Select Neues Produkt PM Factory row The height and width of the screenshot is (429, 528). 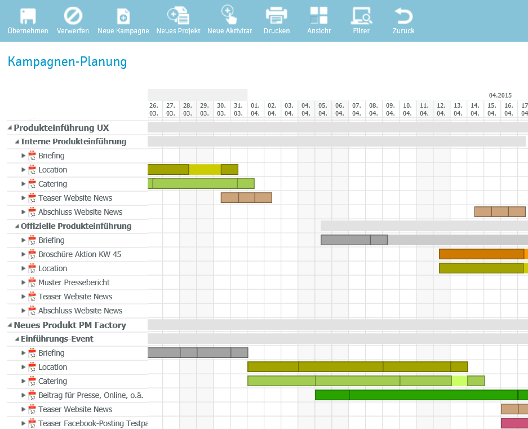tap(77, 325)
